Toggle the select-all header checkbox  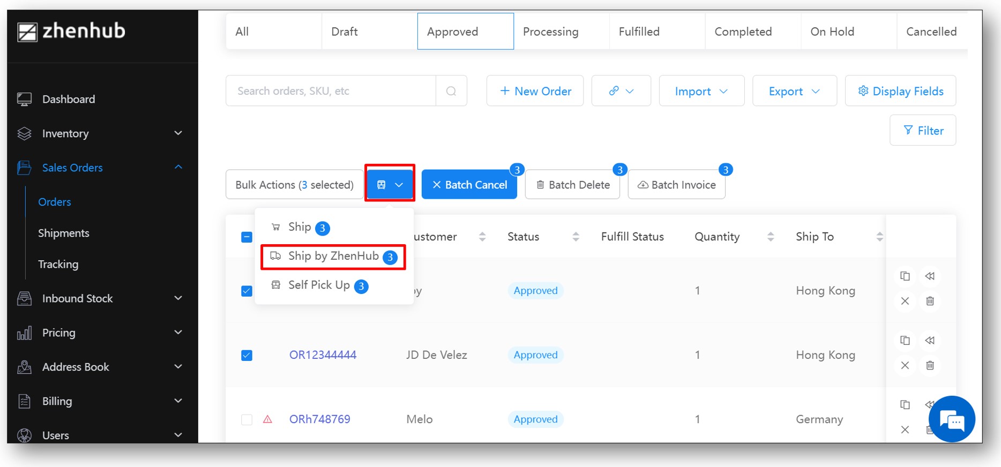(246, 237)
